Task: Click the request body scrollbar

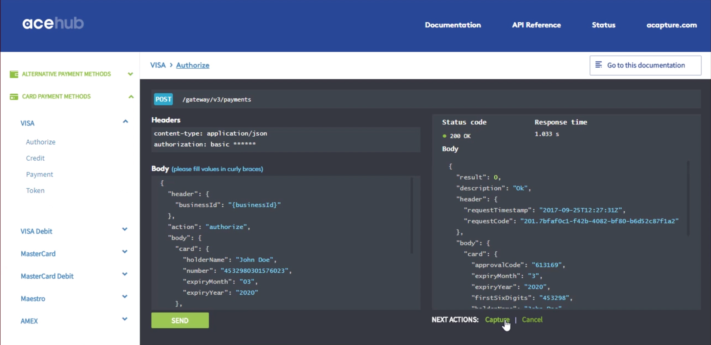Action: (412, 215)
